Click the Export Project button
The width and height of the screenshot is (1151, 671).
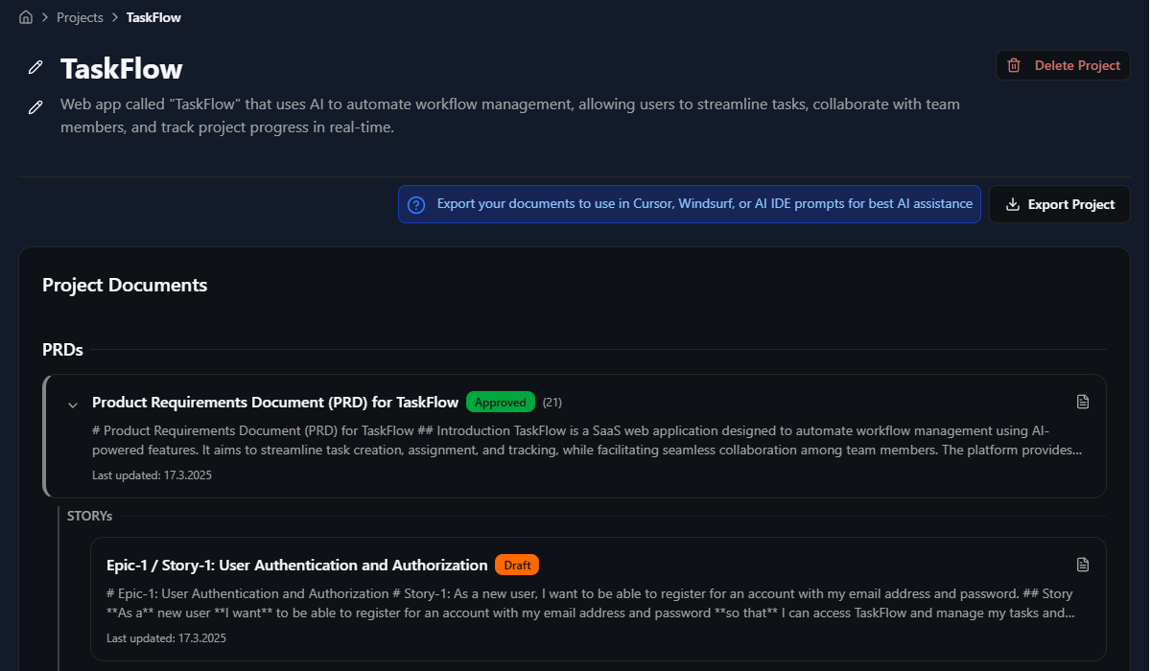pos(1059,204)
